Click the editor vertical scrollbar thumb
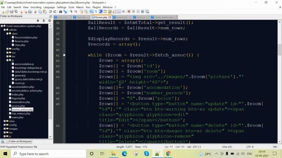The image size is (282, 158). 279,50
